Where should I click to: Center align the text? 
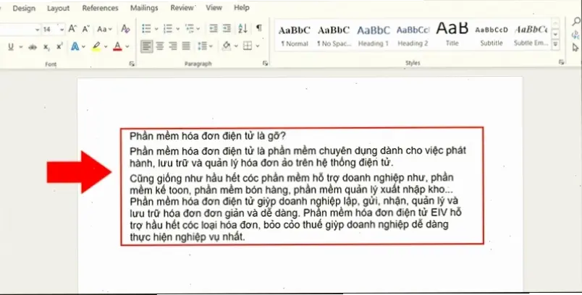[x=159, y=46]
